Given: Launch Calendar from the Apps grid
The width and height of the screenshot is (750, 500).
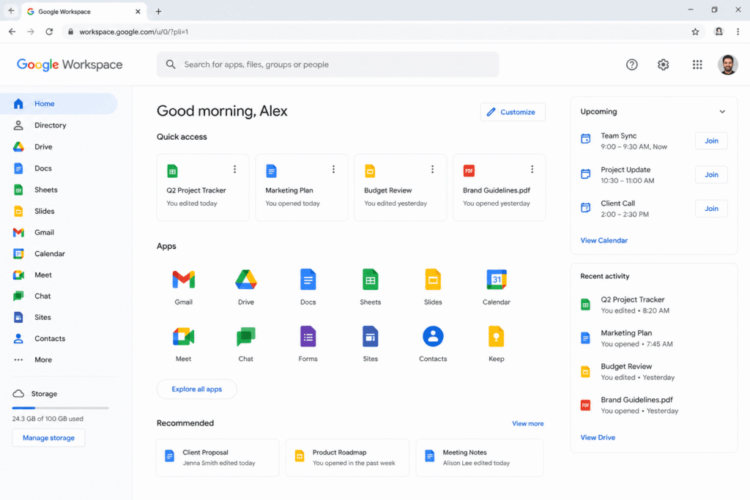Looking at the screenshot, I should click(x=497, y=280).
